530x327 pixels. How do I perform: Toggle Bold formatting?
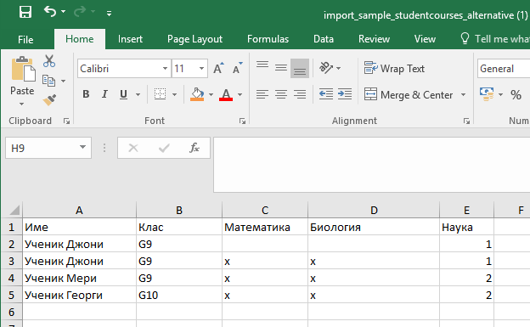(86, 94)
